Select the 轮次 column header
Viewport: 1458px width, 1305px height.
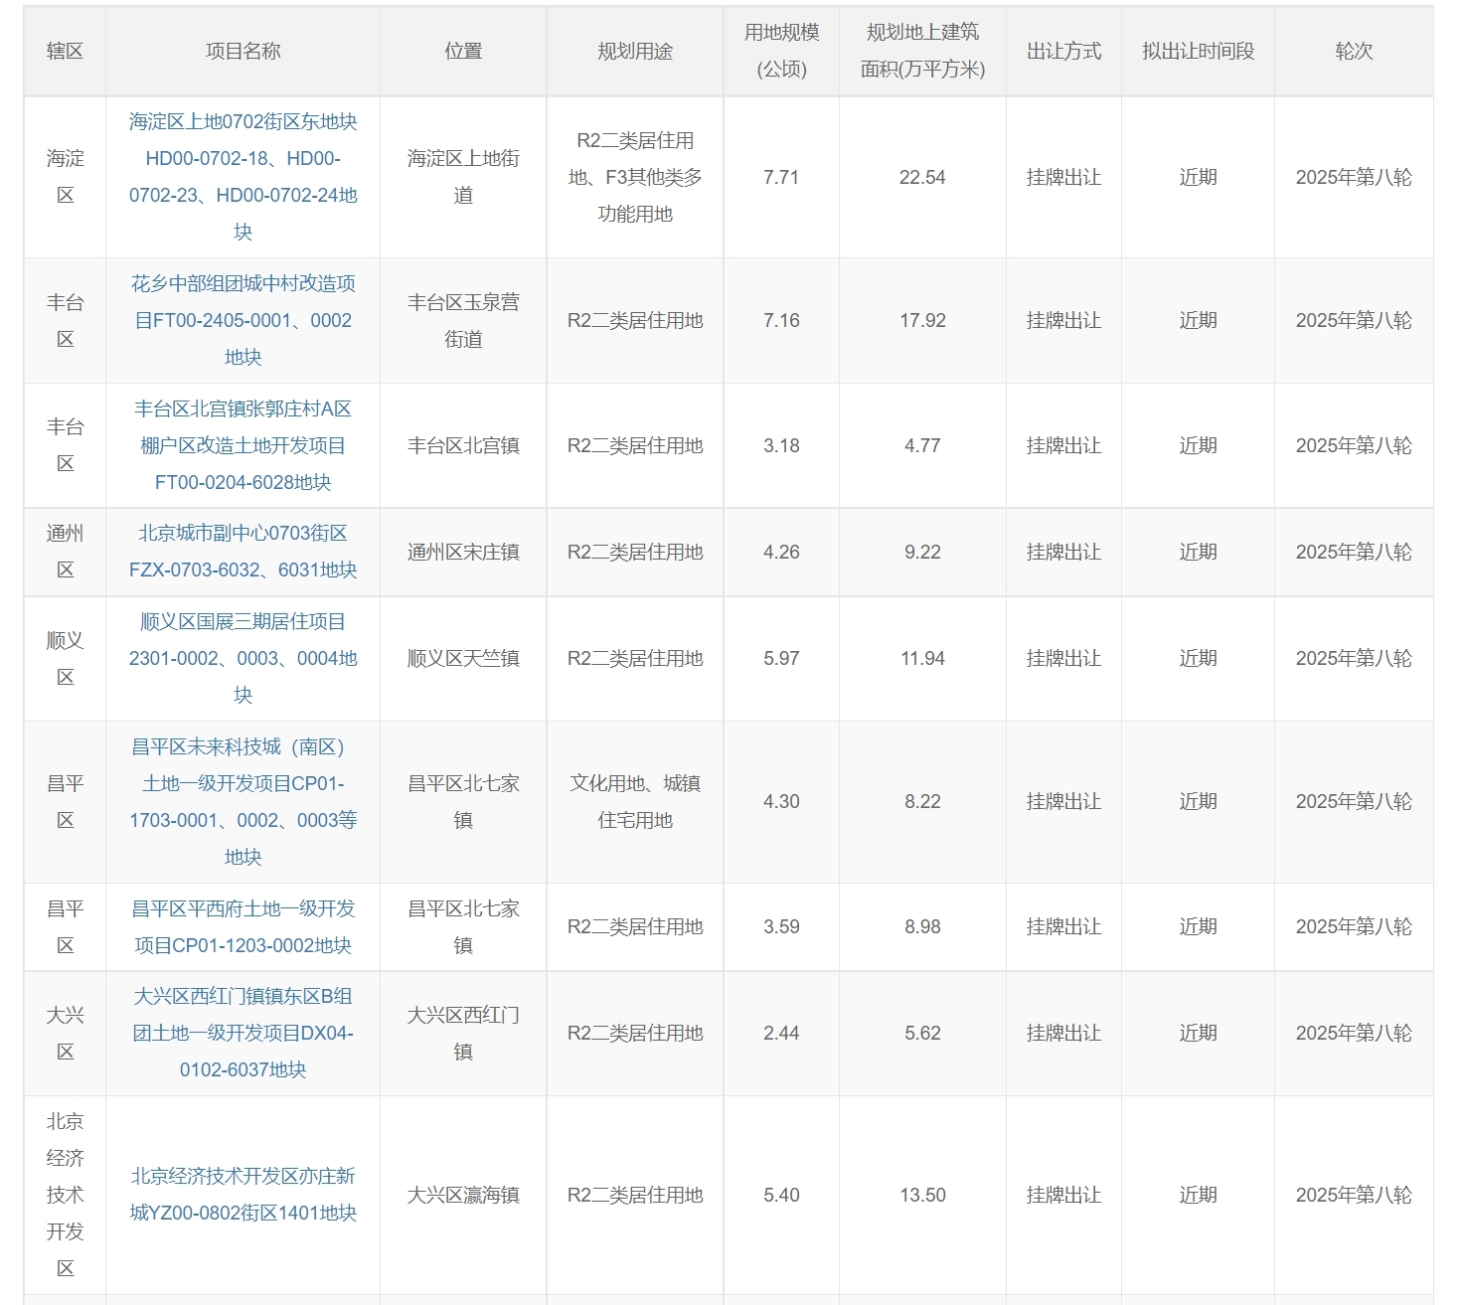[1354, 51]
